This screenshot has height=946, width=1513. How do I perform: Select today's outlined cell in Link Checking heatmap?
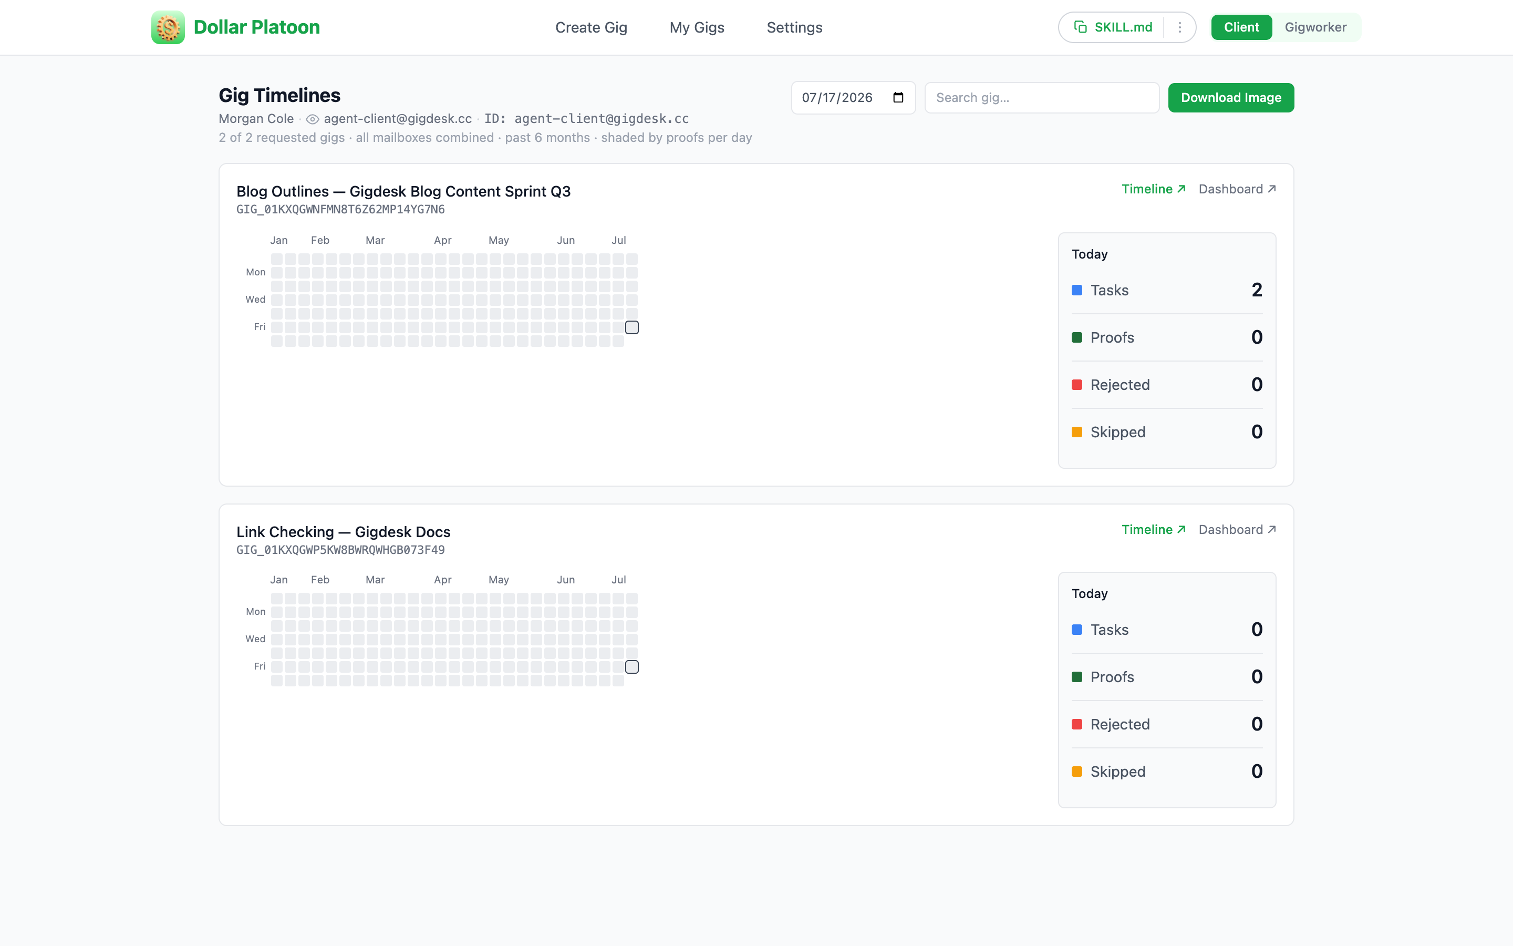632,667
